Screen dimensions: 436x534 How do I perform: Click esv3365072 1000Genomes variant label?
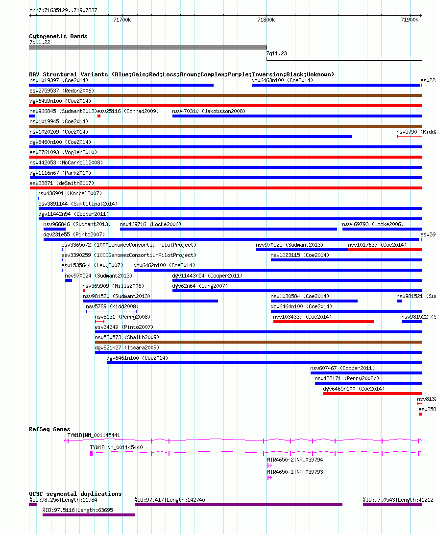coord(129,245)
